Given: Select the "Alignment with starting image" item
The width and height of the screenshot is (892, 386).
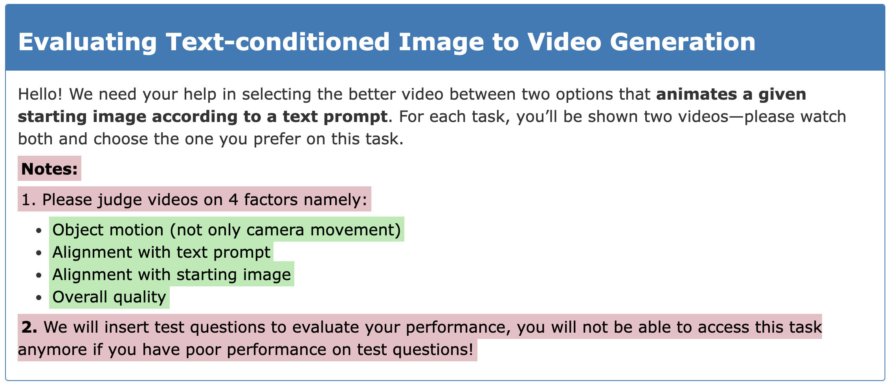Looking at the screenshot, I should coord(171,274).
